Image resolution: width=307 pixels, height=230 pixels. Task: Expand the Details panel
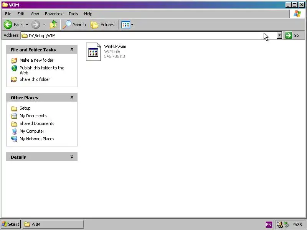pyautogui.click(x=72, y=157)
